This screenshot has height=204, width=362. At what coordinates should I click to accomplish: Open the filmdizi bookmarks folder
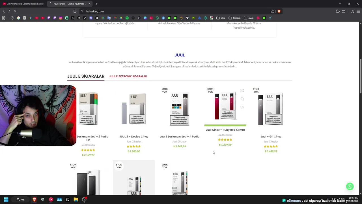[234, 18]
